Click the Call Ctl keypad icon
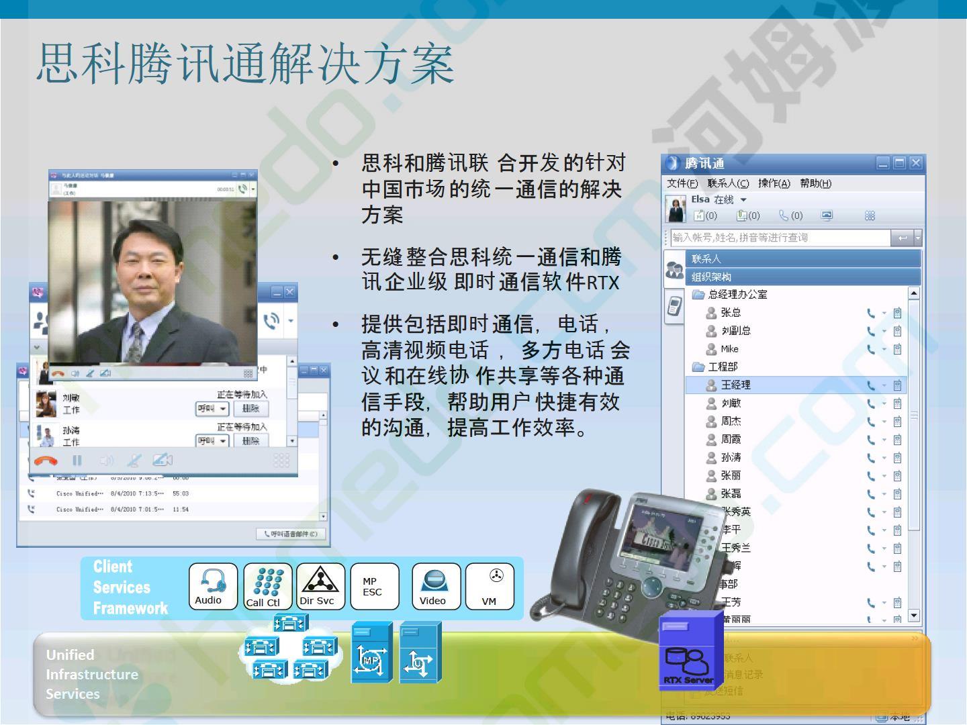967x725 pixels. pos(268,586)
